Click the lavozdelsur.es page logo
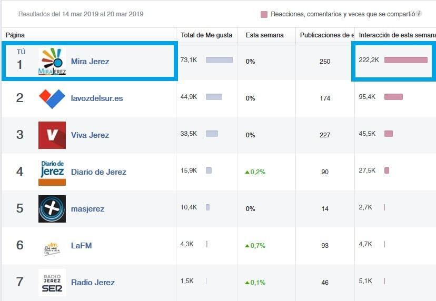This screenshot has width=436, height=301. (x=52, y=98)
